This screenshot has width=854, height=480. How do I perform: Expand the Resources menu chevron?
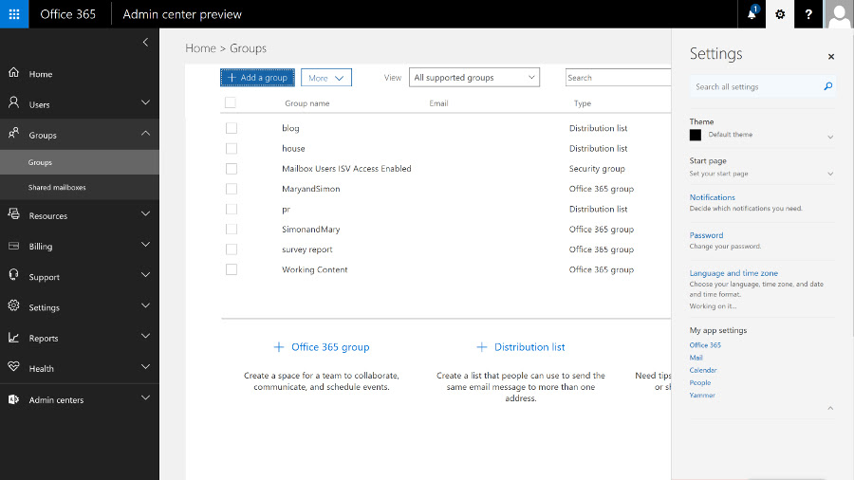145,213
